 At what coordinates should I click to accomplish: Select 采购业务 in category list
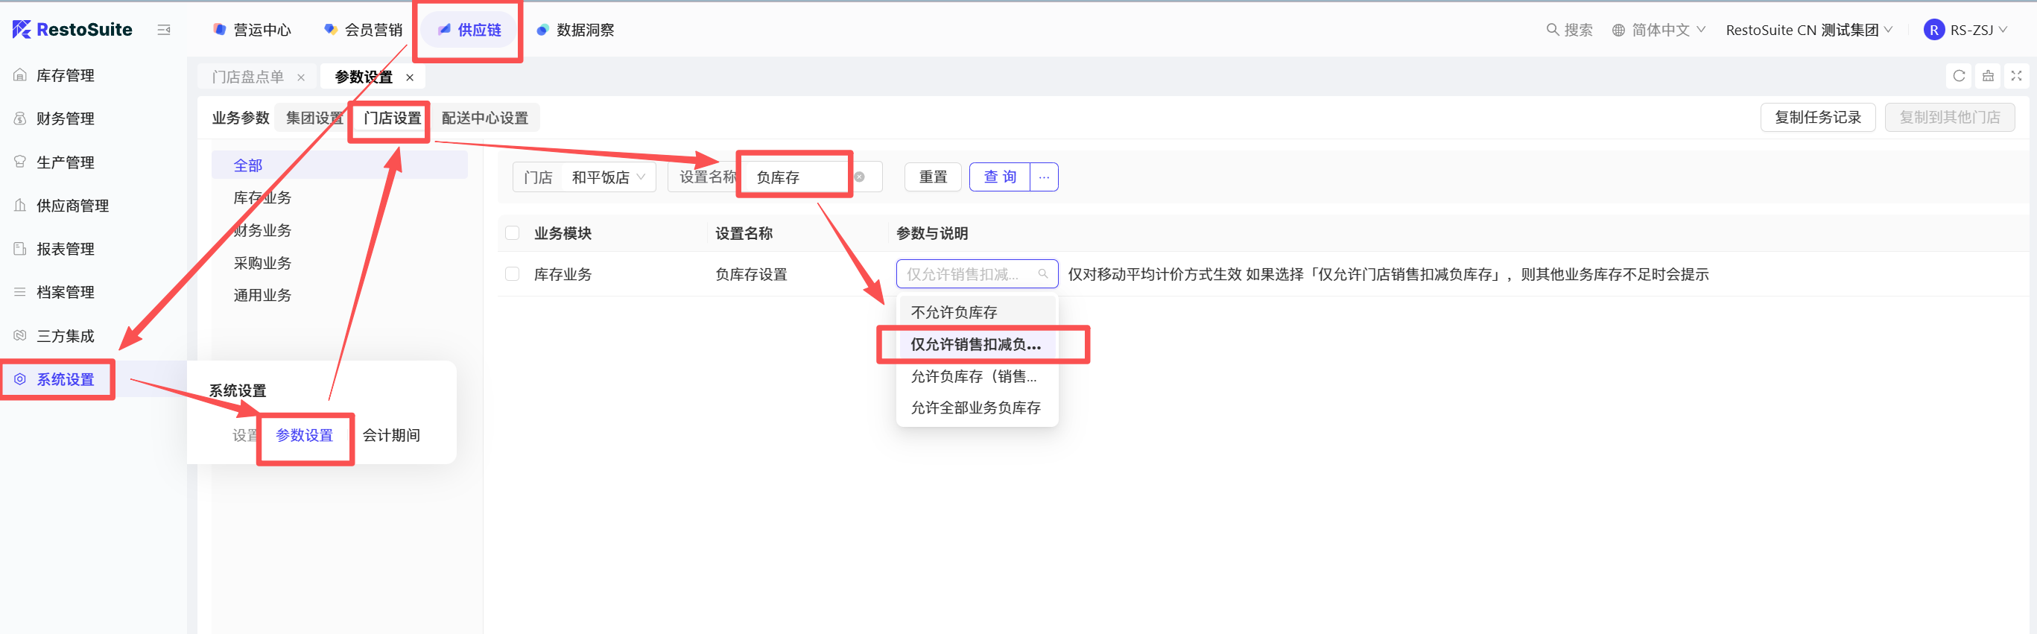(262, 263)
